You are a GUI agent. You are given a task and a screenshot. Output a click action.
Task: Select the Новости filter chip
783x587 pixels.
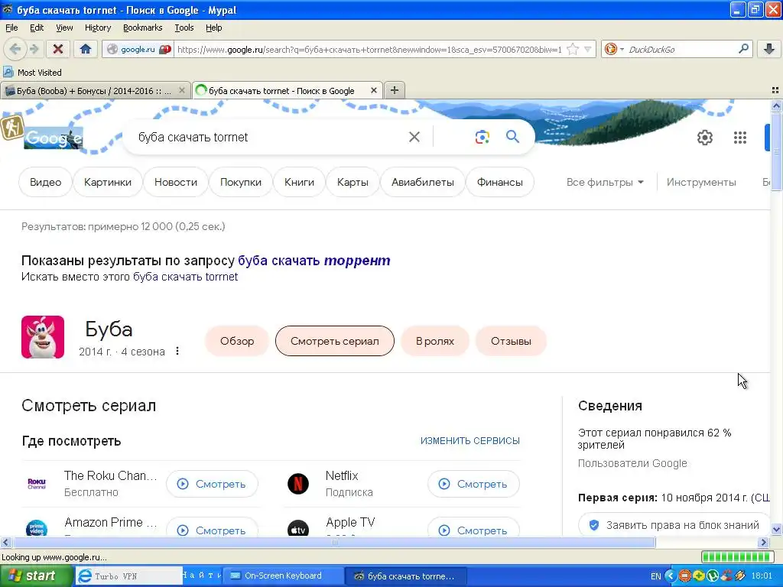(176, 182)
